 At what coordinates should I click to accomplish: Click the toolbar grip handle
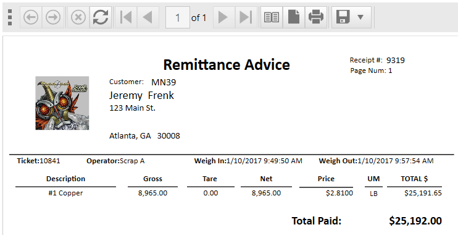tap(10, 17)
